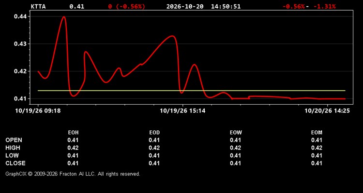Click the 10/20/26 14:25 axis label
363x193 pixels.
(327, 111)
